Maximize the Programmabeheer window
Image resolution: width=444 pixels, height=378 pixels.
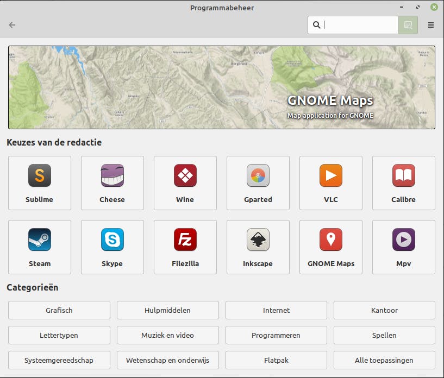point(418,7)
